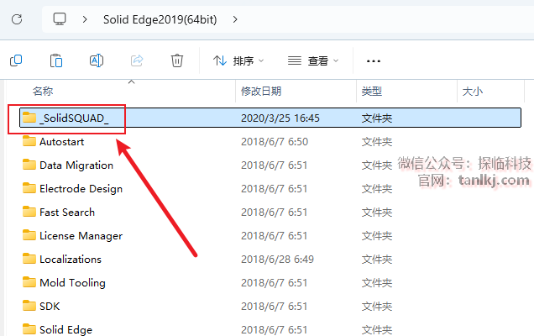The image size is (534, 336).
Task: Click folder icon beside Autostart
Action: [x=29, y=141]
